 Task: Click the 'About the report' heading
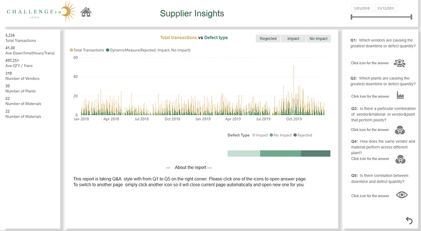[x=189, y=168]
